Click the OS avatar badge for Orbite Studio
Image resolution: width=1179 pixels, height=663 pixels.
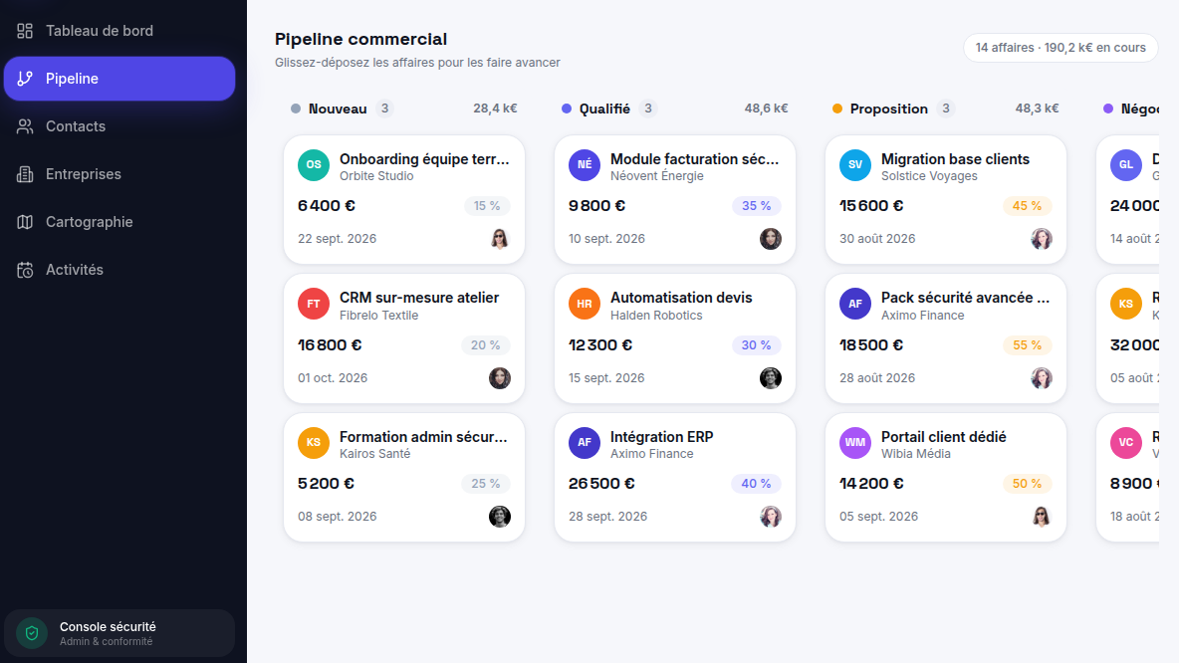pos(314,164)
